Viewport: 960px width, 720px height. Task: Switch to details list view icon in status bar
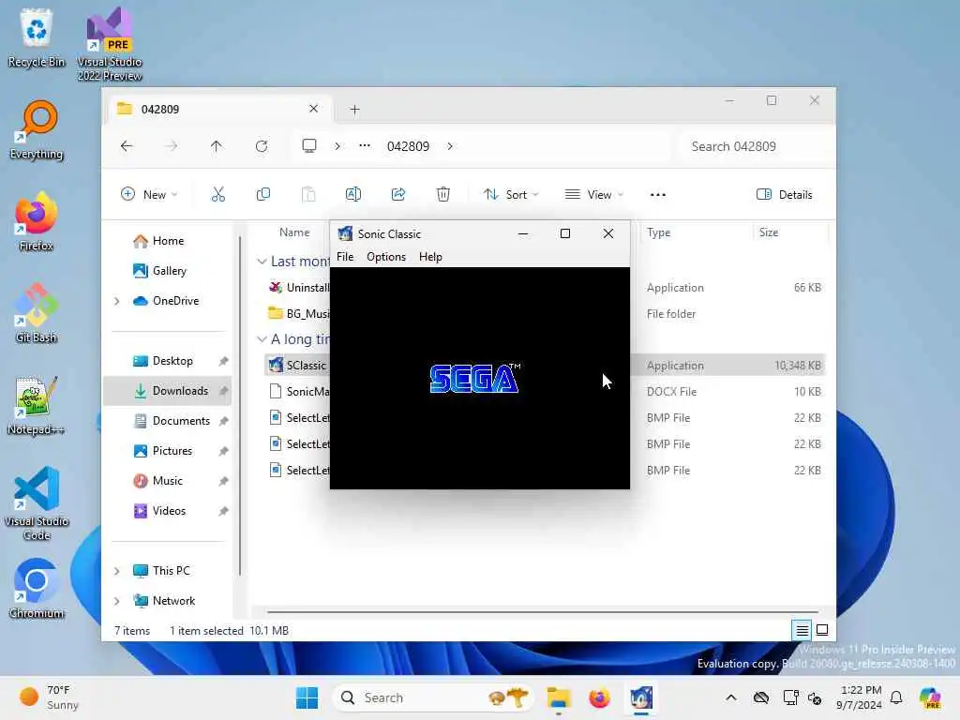(802, 630)
